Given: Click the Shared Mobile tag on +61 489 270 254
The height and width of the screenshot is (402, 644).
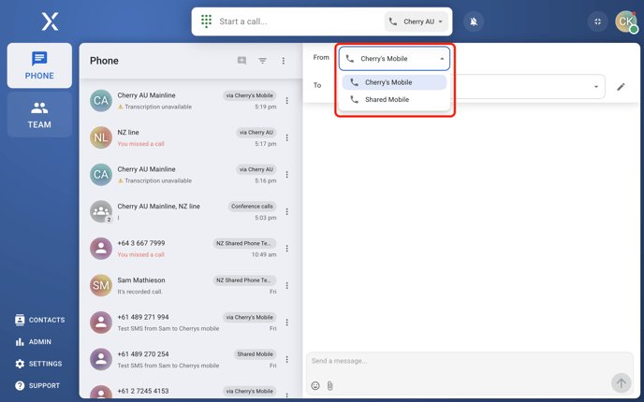Looking at the screenshot, I should tap(255, 354).
